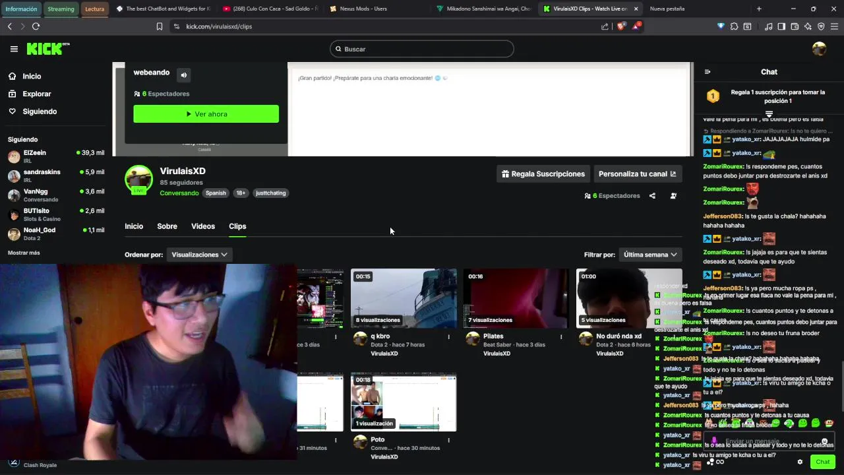Click the browser address bar URL
The height and width of the screenshot is (475, 844).
click(x=219, y=26)
